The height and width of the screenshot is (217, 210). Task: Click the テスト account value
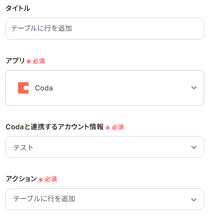(23, 147)
